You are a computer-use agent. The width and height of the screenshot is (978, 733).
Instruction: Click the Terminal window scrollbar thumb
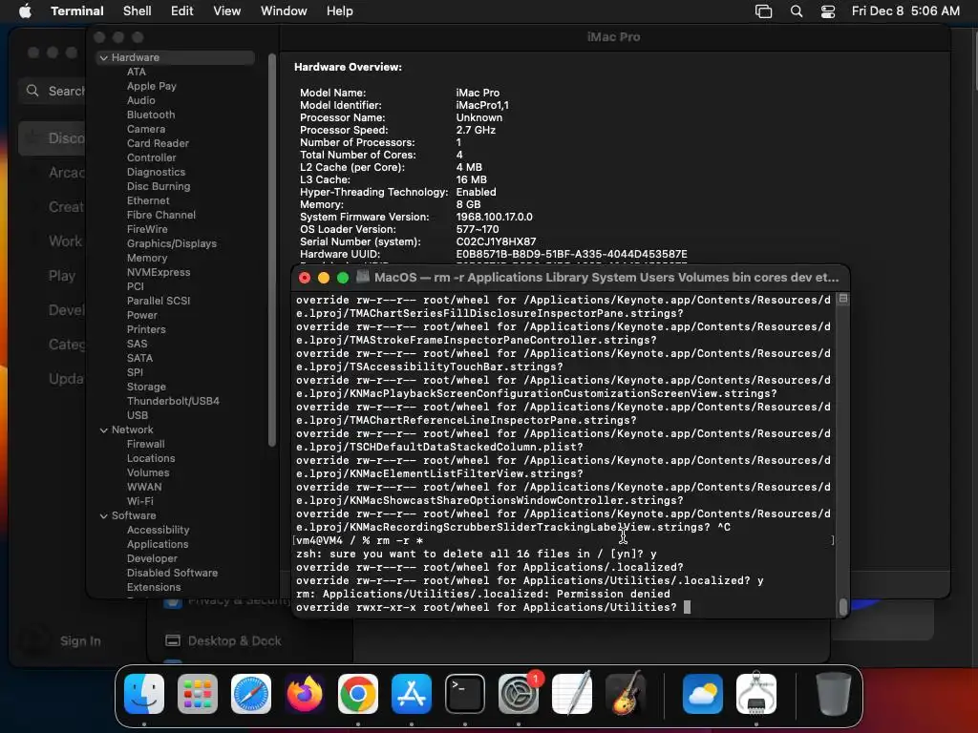pyautogui.click(x=843, y=606)
